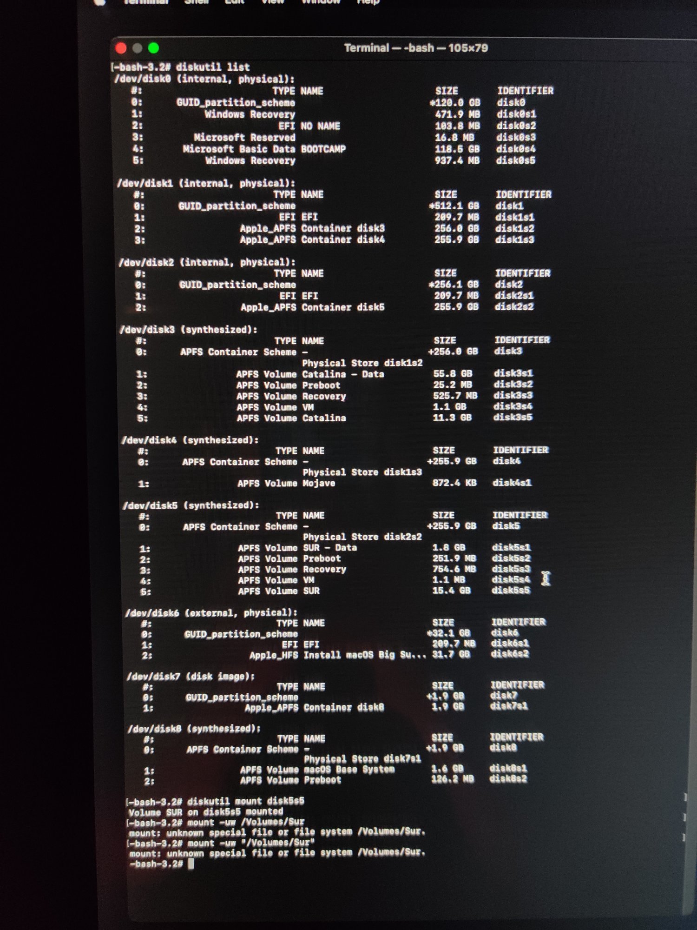The width and height of the screenshot is (697, 930).
Task: Click the '/dev/disk8 (synthesized):' header line
Action: (x=195, y=729)
